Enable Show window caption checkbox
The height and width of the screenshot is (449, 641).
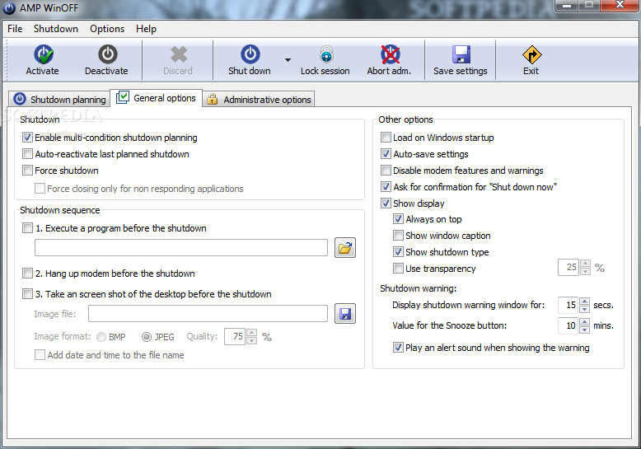(x=398, y=235)
